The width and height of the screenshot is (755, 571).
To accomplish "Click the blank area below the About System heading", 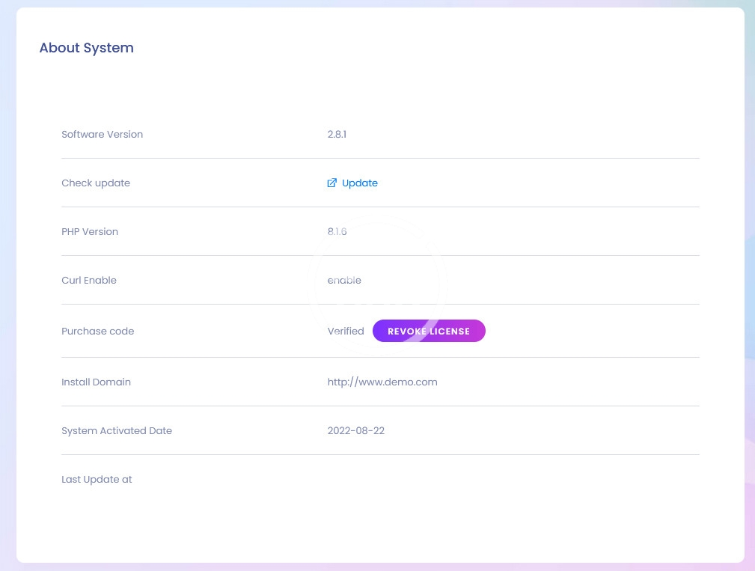I will [299, 86].
